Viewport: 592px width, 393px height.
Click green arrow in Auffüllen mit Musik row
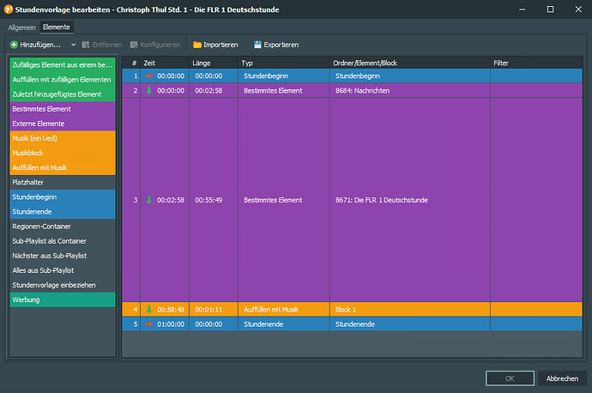[x=148, y=309]
